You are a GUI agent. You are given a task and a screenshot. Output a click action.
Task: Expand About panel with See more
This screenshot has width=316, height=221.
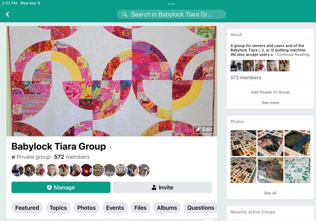[x=270, y=102]
